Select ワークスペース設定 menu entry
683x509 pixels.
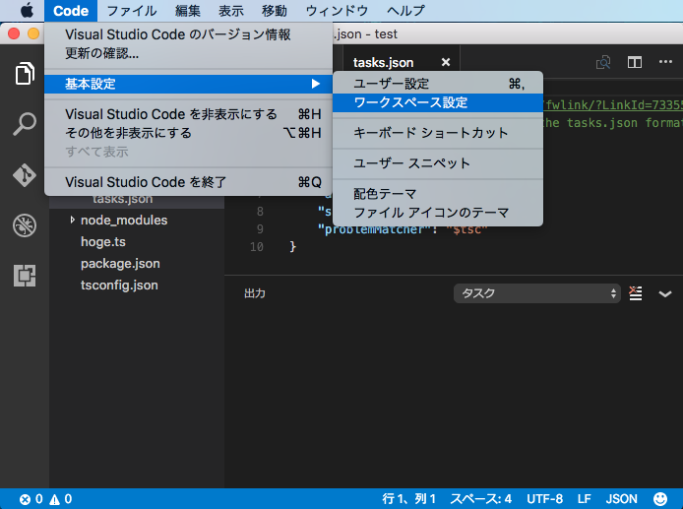coord(438,102)
